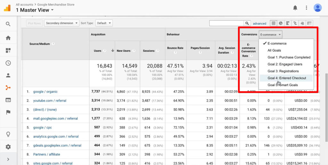328x165 pixels.
Task: Click help icon next to Users header
Action: tap(105, 51)
